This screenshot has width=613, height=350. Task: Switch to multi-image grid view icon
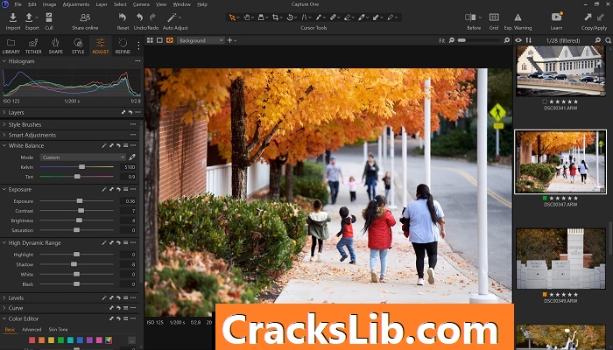[x=150, y=40]
